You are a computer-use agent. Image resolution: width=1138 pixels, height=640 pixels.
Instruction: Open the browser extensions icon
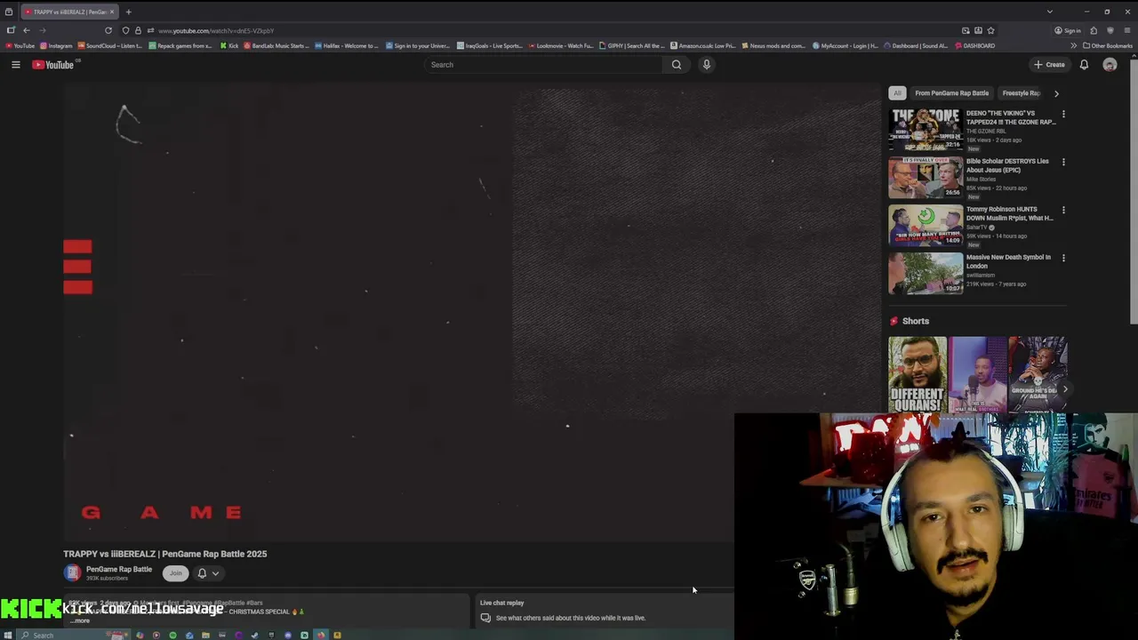1094,30
